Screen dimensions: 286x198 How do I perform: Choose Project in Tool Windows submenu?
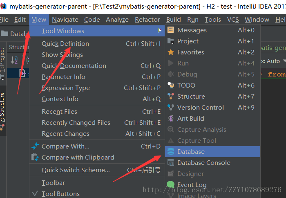tap(213, 41)
